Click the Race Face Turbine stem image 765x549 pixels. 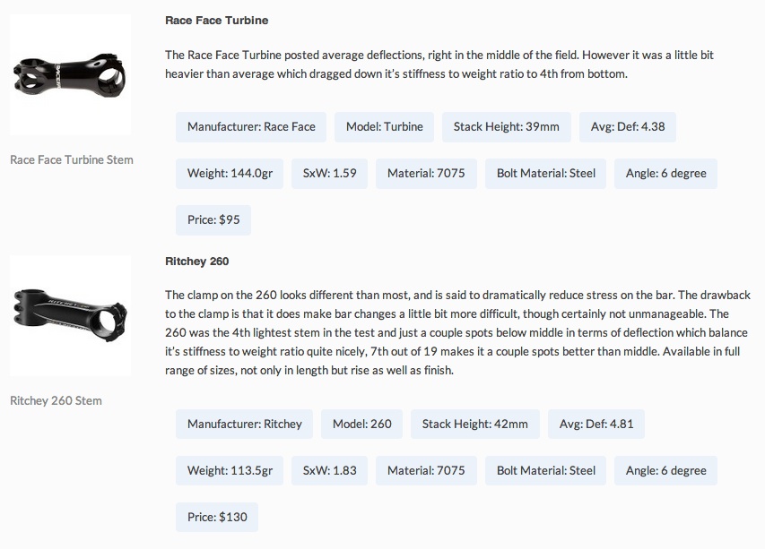[71, 75]
